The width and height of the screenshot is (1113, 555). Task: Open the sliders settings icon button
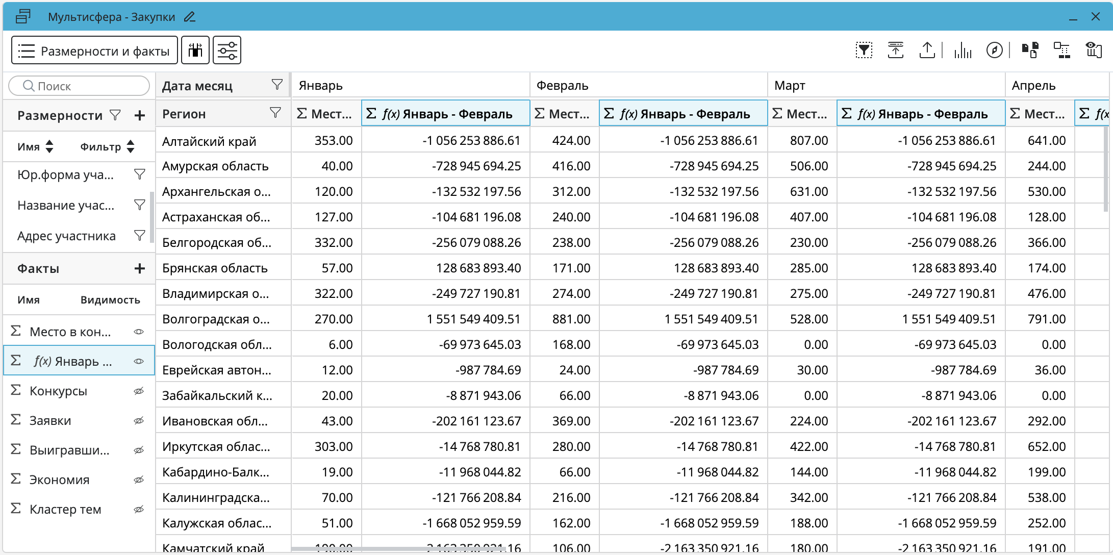[x=227, y=50]
